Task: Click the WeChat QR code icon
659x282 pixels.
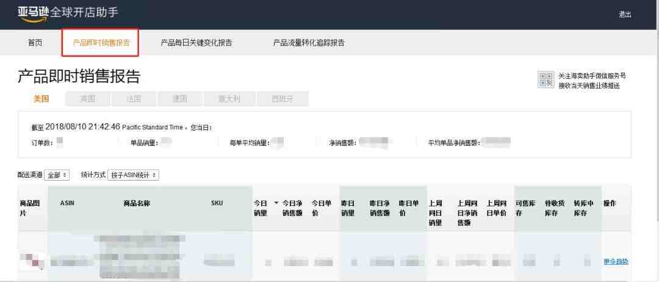Action: pos(546,80)
